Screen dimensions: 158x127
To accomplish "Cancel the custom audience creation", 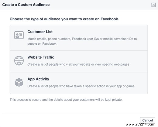I will [x=148, y=120].
